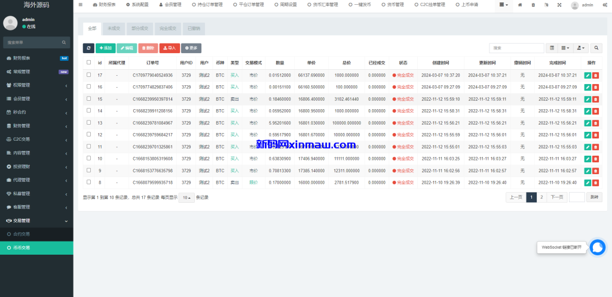Screen dimensions: 612x297
Task: Expand 会员管理 in the sidebar
Action: click(x=36, y=98)
